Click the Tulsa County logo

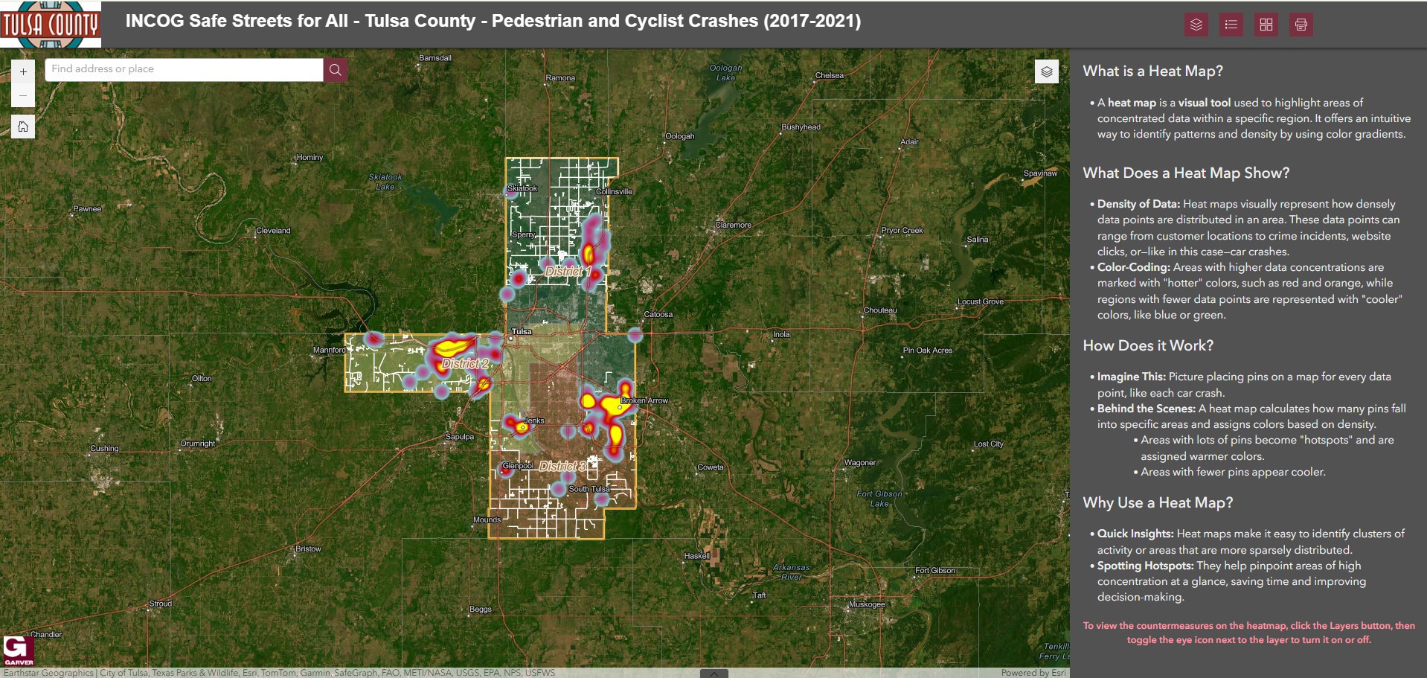pyautogui.click(x=51, y=25)
